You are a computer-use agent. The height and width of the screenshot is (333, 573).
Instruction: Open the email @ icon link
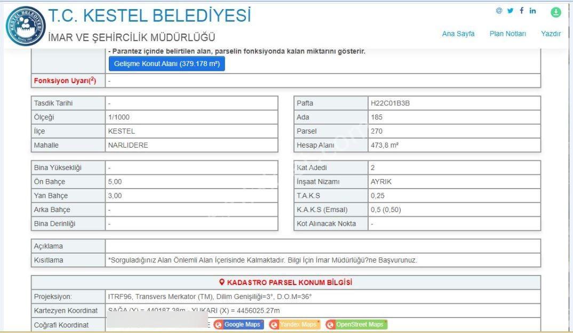point(499,11)
